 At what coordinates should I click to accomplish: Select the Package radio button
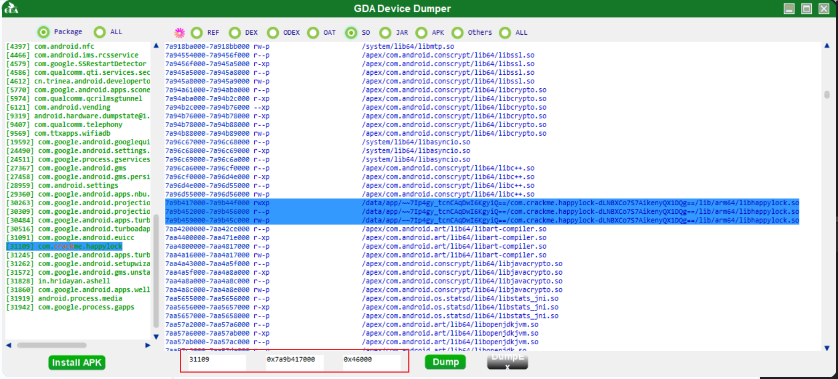tap(44, 32)
